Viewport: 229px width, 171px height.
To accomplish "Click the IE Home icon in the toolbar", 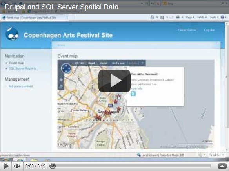I will 152,17.
